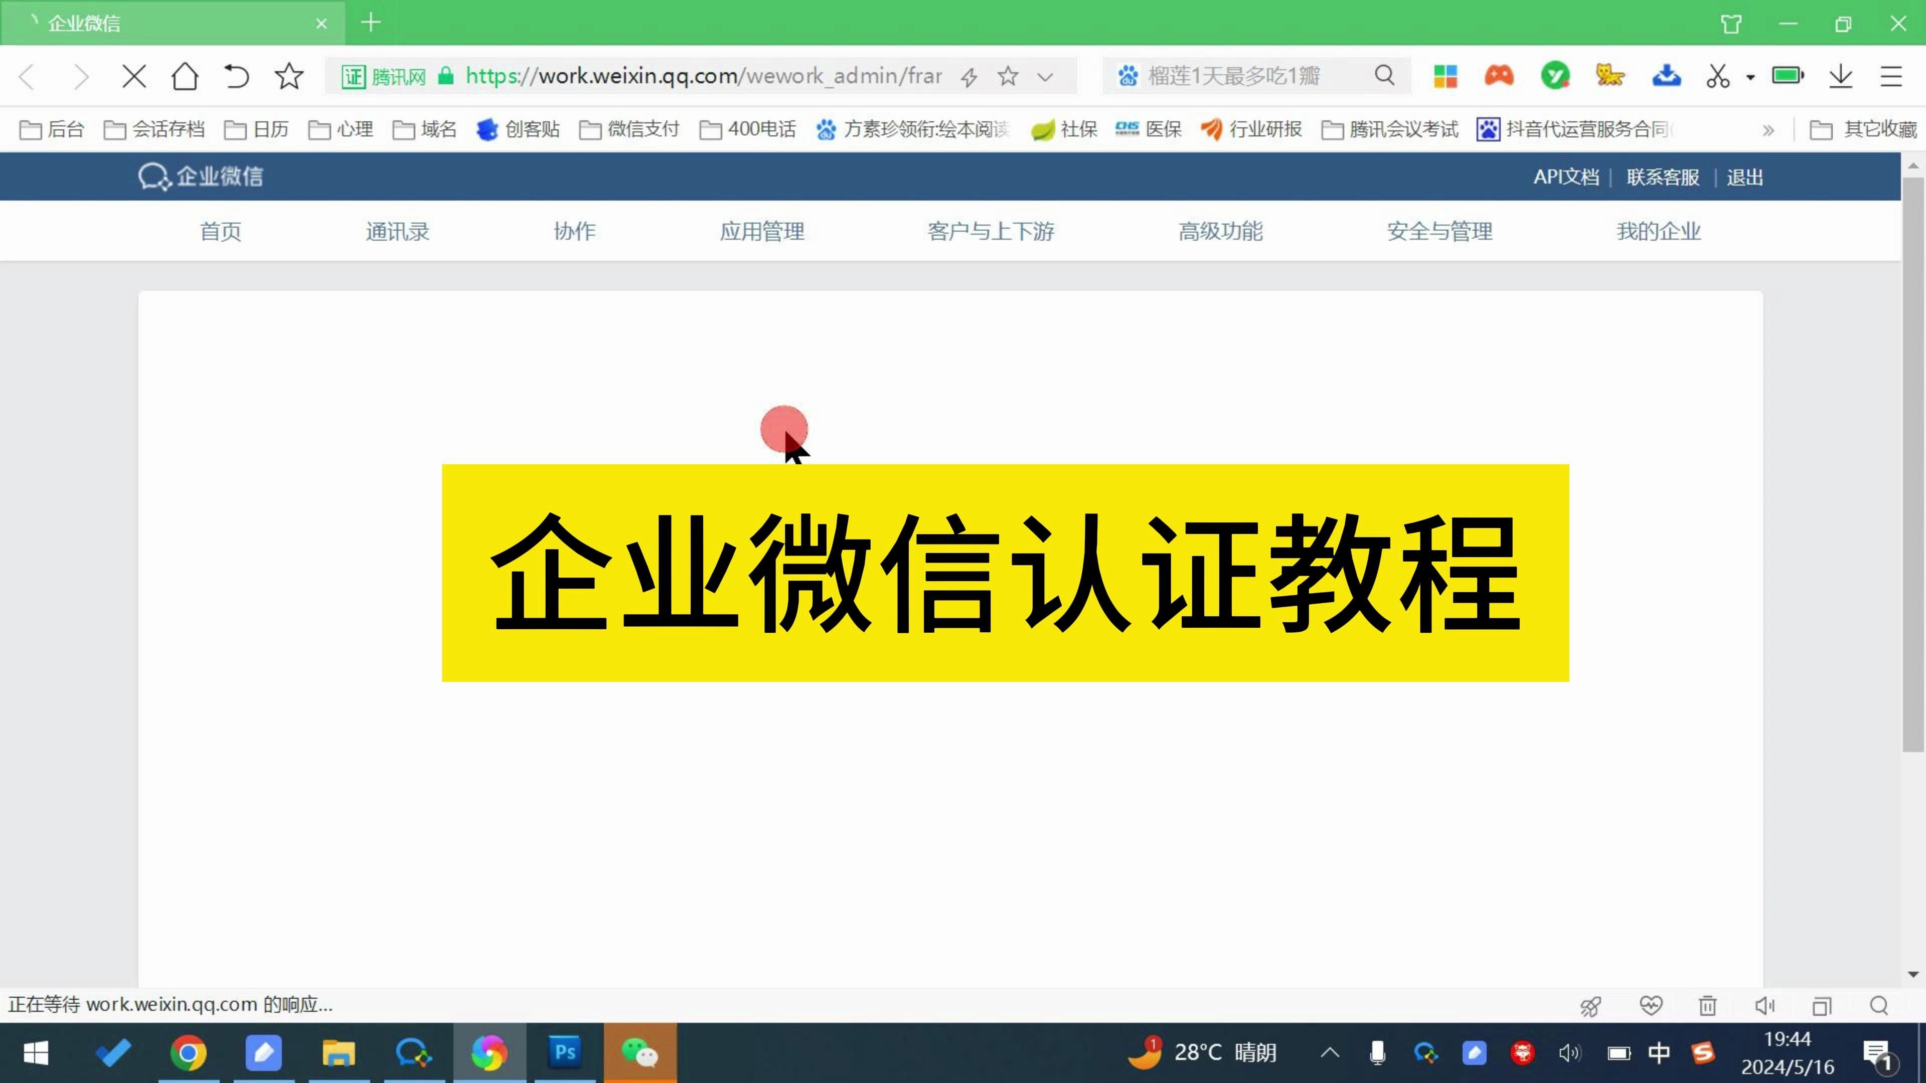Image resolution: width=1926 pixels, height=1083 pixels.
Task: Toggle page sound with status bar speaker icon
Action: point(1764,1006)
